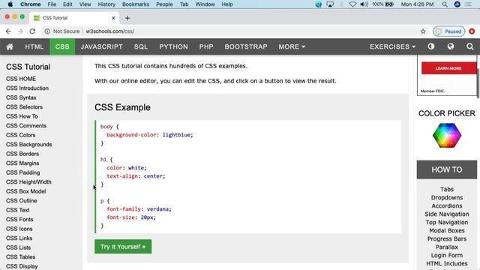The width and height of the screenshot is (480, 270).
Task: Open CSS Tables in sidebar
Action: pos(20,256)
